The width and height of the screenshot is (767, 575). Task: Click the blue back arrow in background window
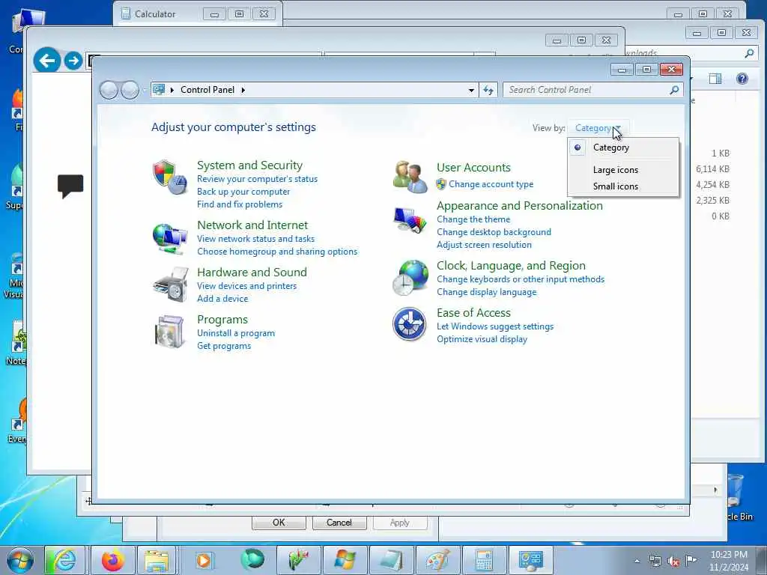pos(47,61)
